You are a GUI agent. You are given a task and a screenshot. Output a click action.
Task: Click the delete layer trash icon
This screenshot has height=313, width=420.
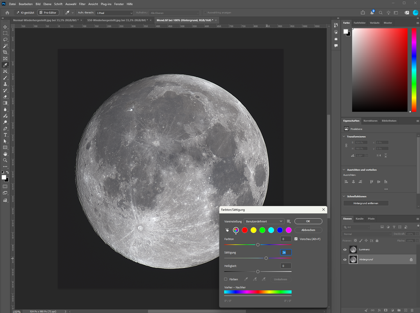click(x=412, y=310)
